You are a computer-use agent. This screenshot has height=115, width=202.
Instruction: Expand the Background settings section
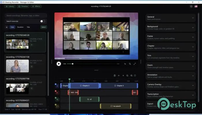171,28
